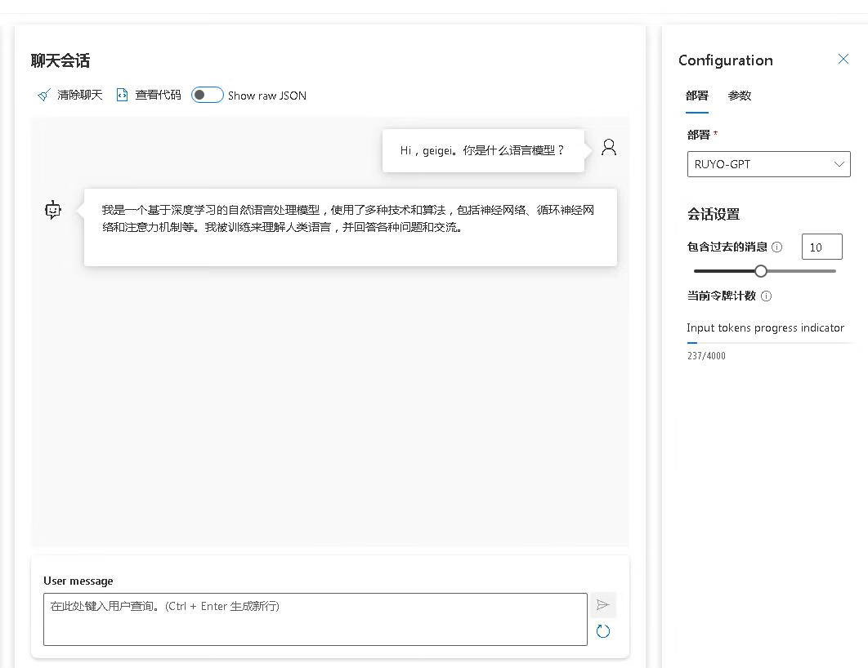Image resolution: width=868 pixels, height=668 pixels.
Task: Click the circular regenerate refresh icon
Action: (603, 631)
